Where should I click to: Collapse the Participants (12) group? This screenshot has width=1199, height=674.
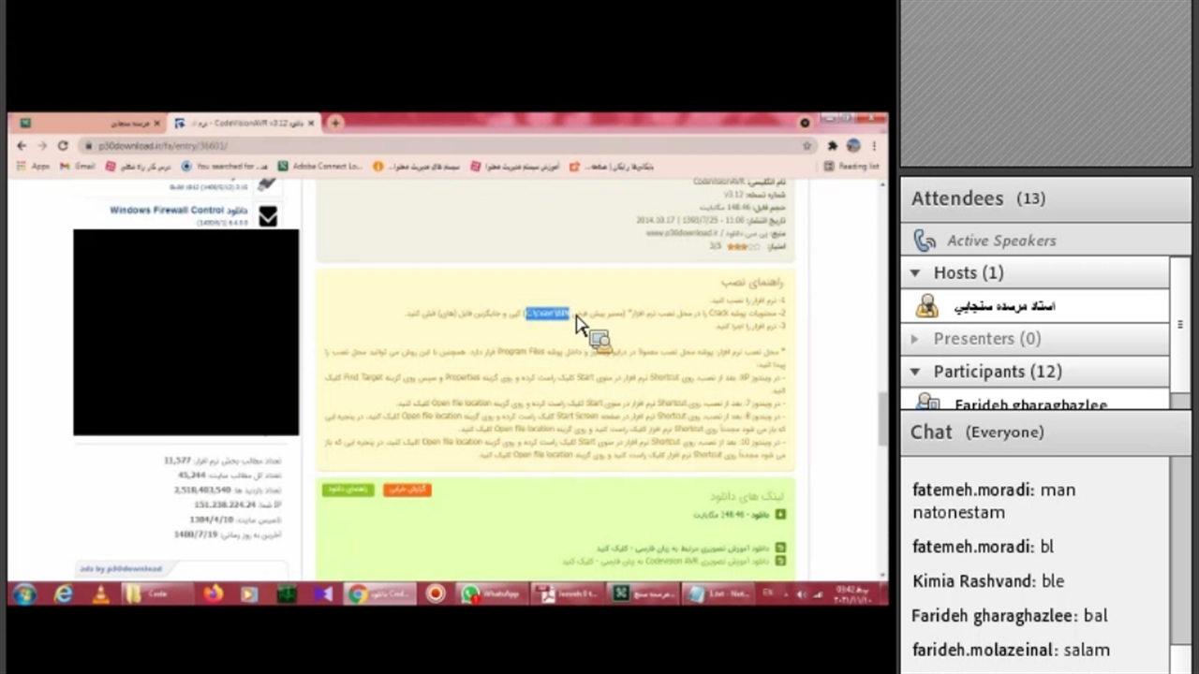915,372
